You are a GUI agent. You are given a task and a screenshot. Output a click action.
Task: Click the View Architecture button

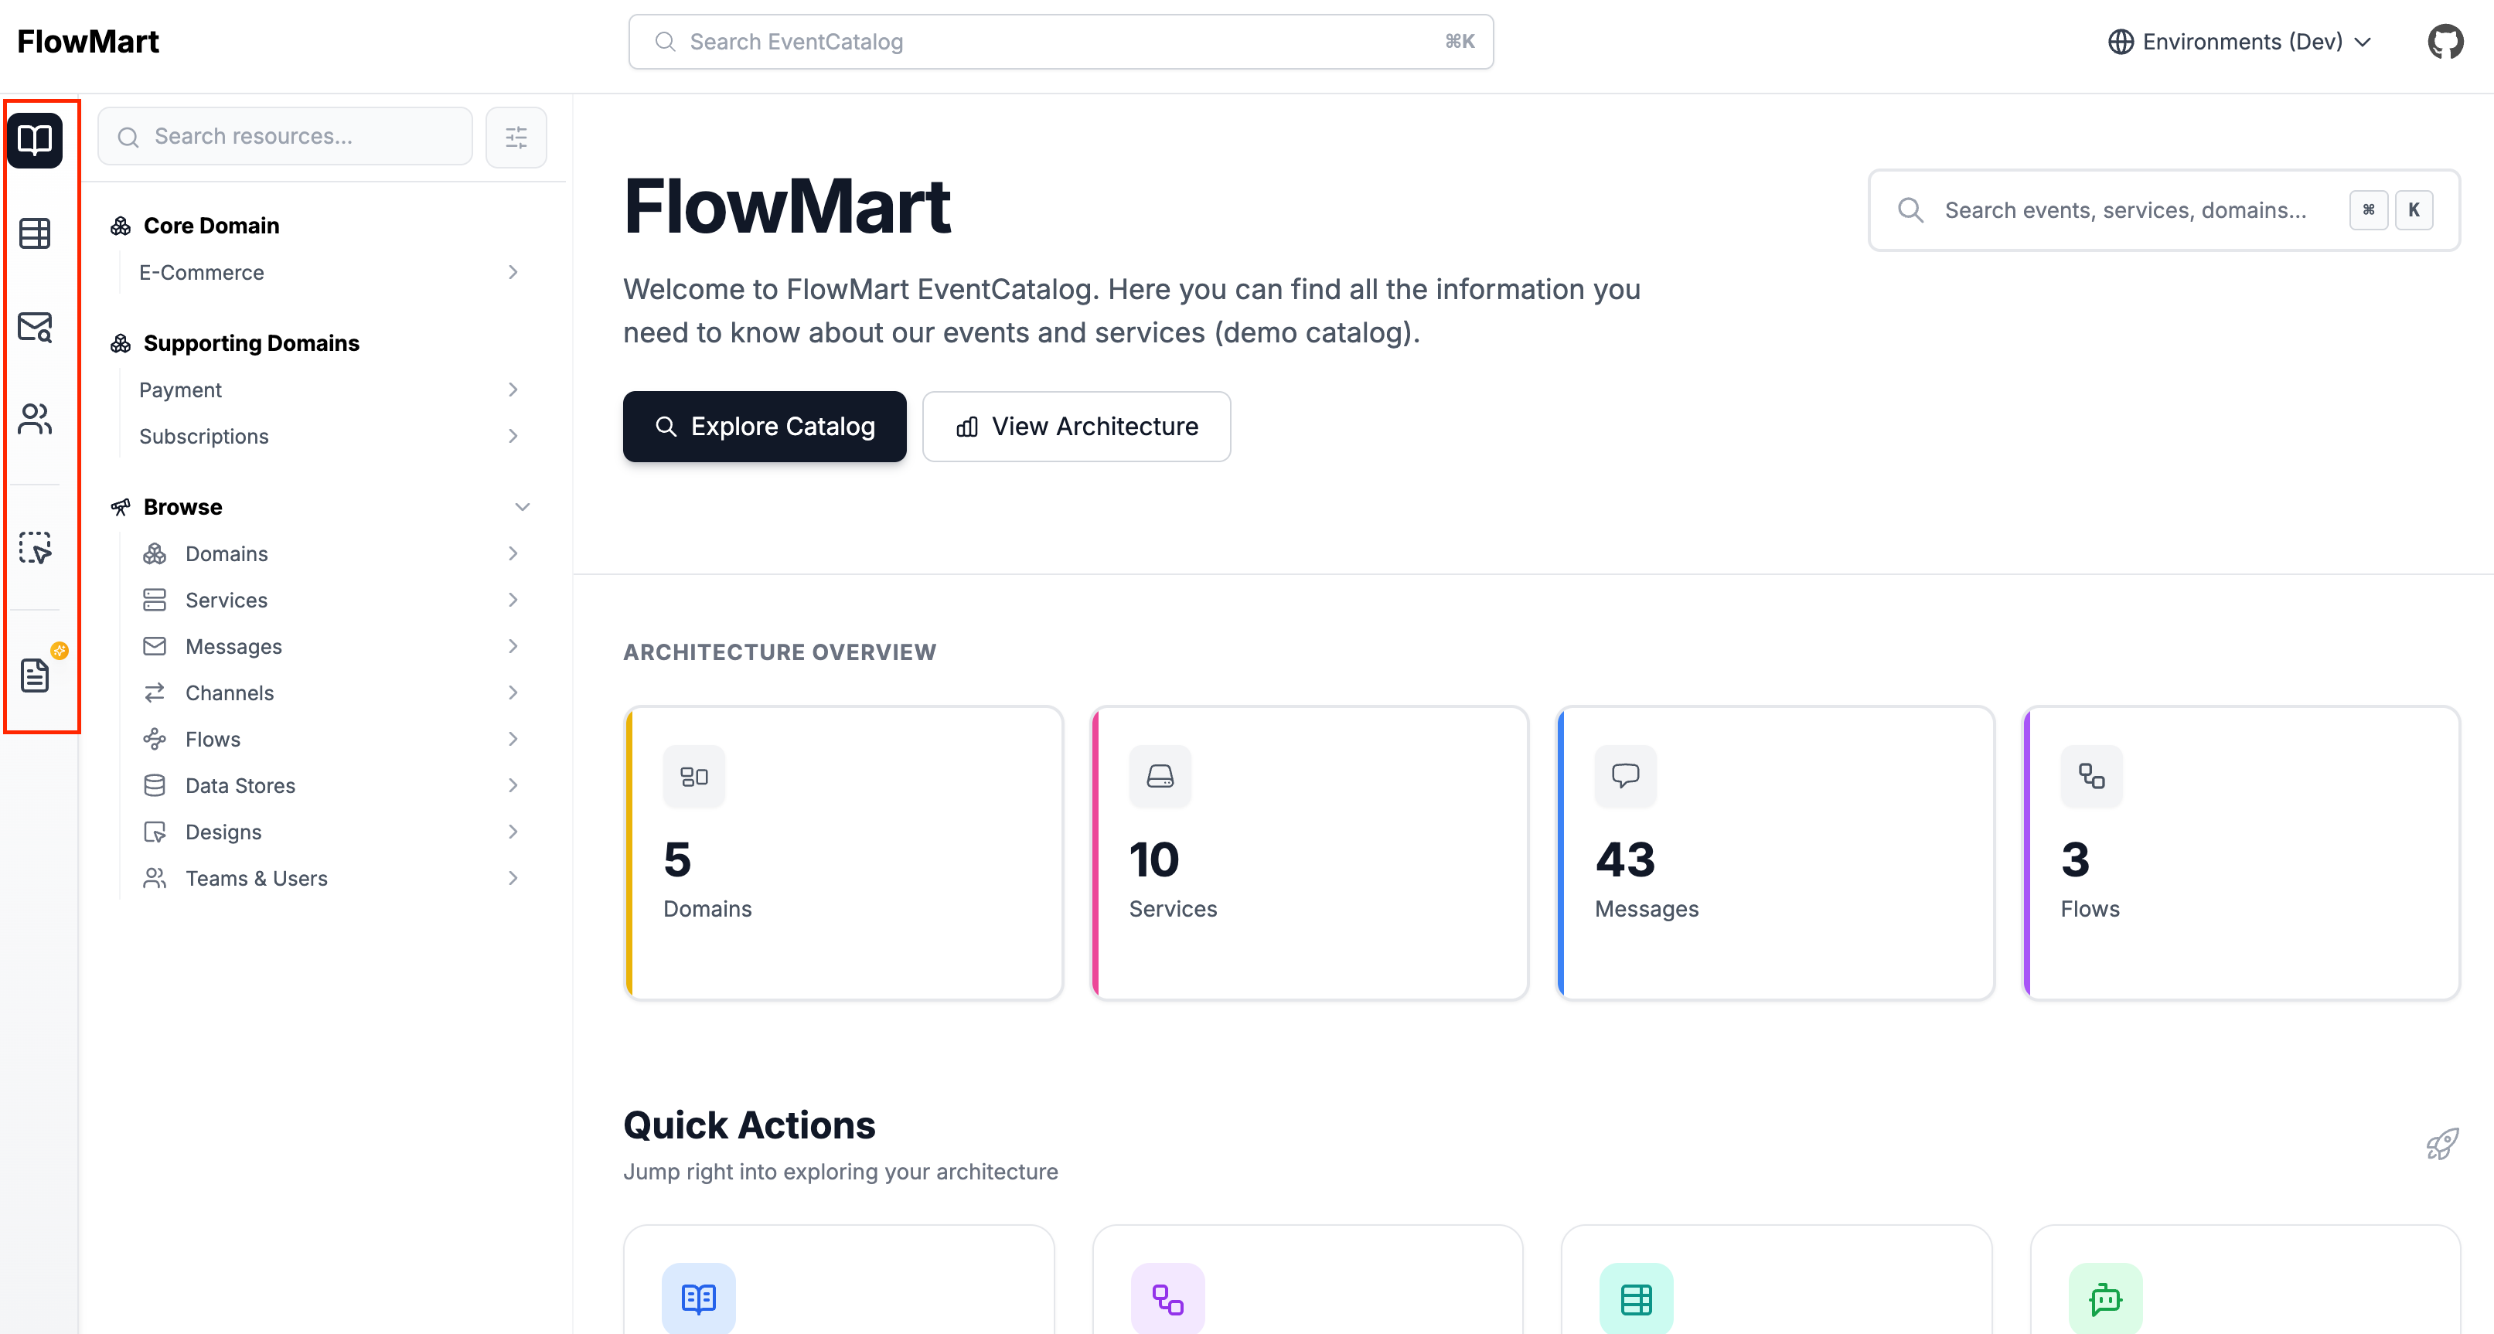click(x=1075, y=427)
